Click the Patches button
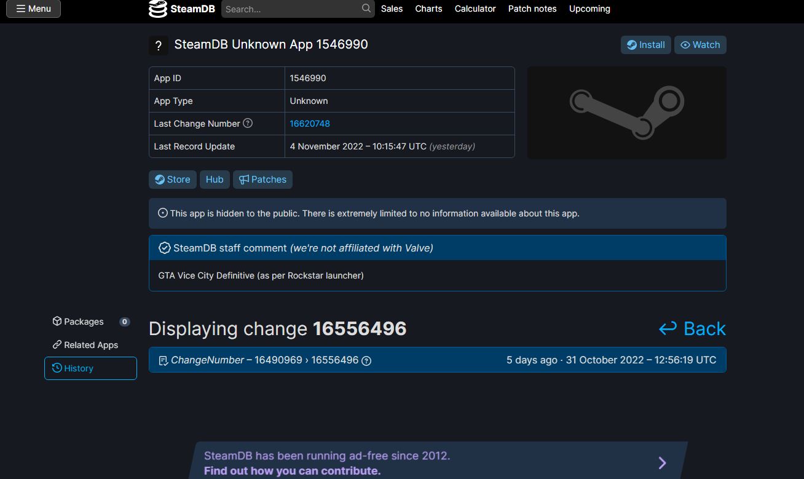The image size is (804, 479). click(262, 180)
